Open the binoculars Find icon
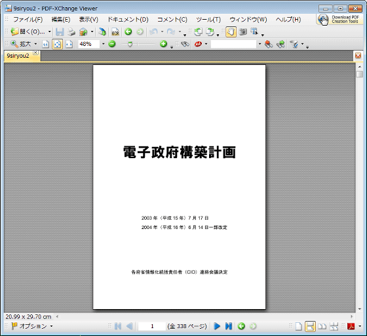Screen dimensions: 367x336 coord(185,44)
